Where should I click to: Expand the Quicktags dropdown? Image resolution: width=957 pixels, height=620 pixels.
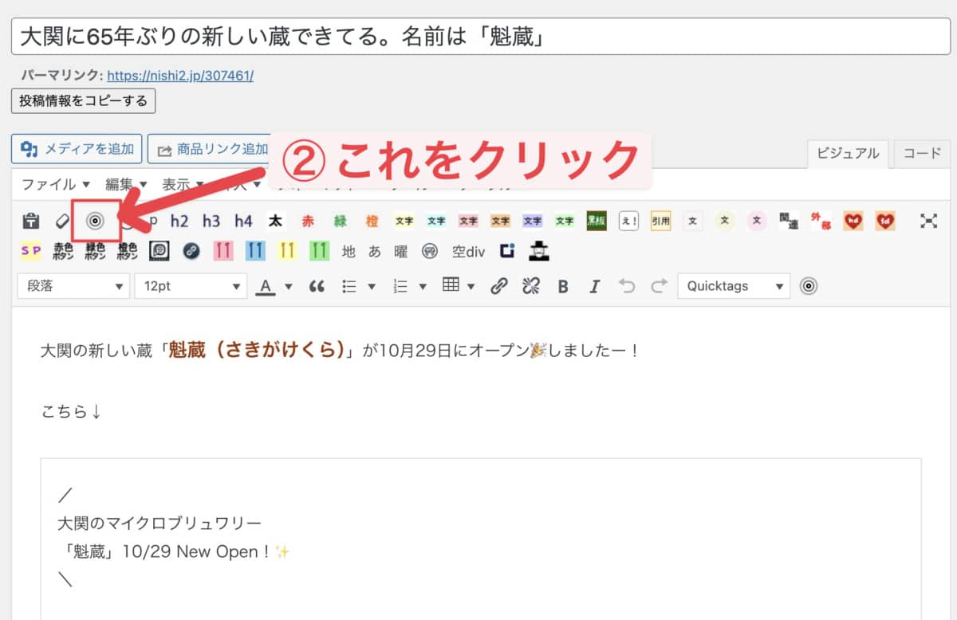(734, 286)
